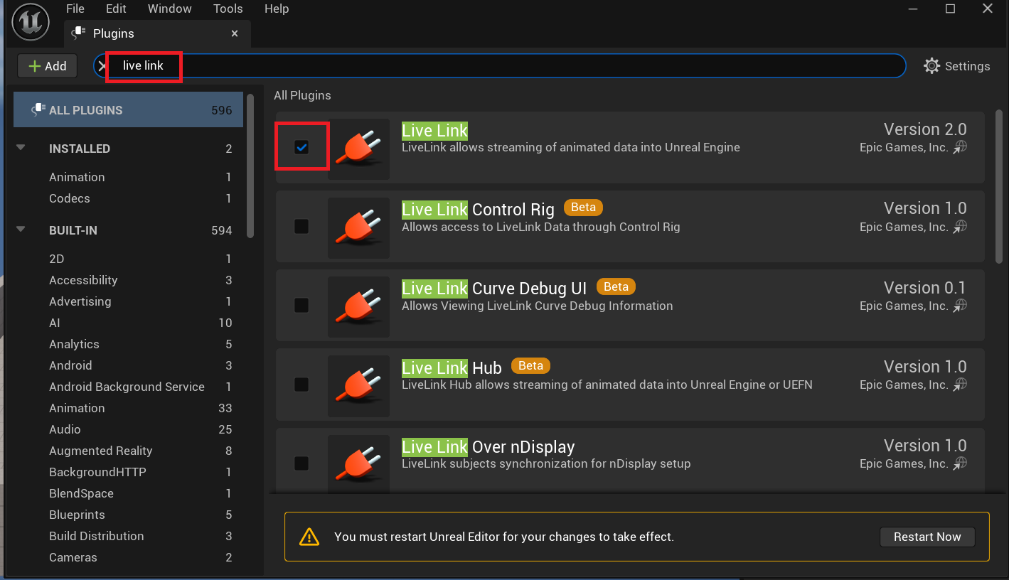Enable the Live Link Control Rig checkbox
Image resolution: width=1009 pixels, height=580 pixels.
301,227
